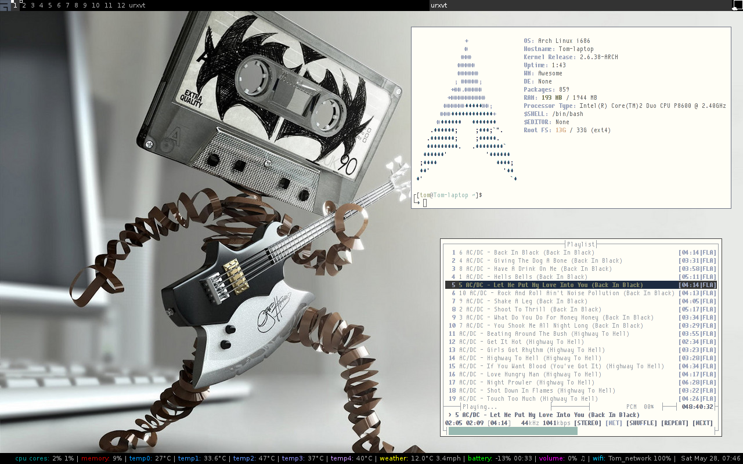
Task: Select 'Shoot To Thrill' playlist row
Action: click(x=581, y=309)
